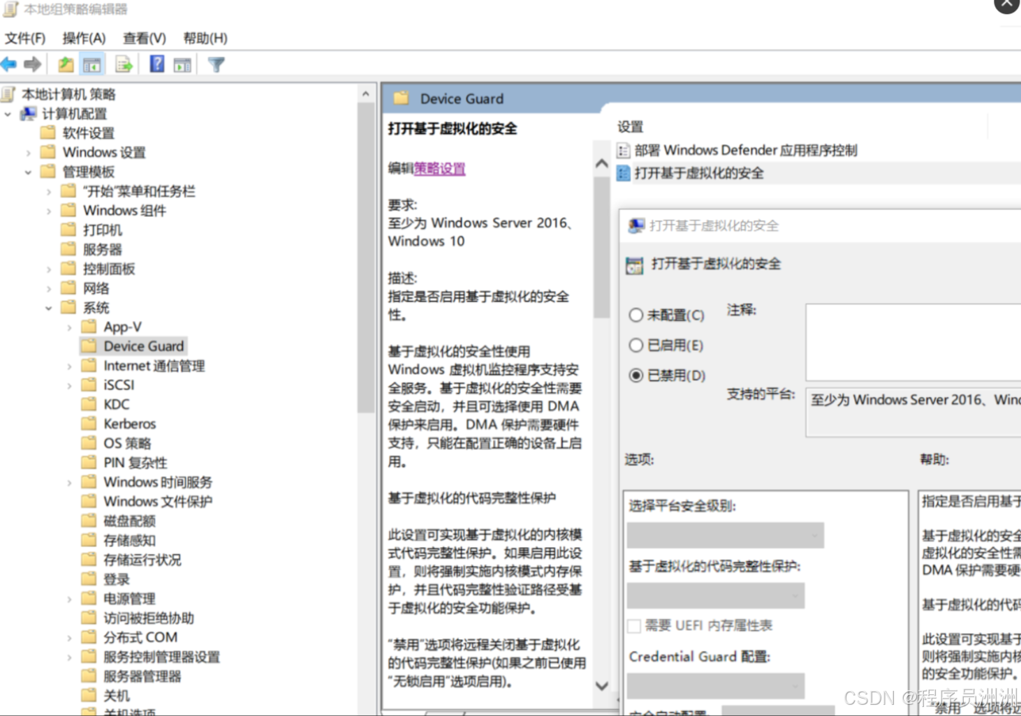Select 部署 Windows Defender 应用程序控制 setting
Screen dimensions: 1021x716
[743, 149]
